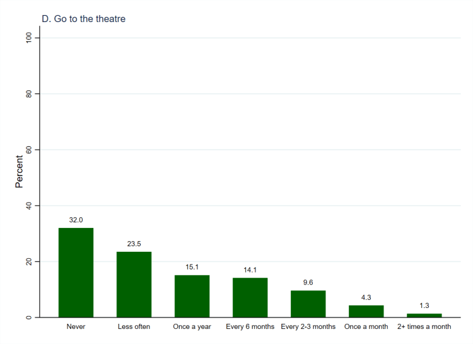Click the Once a month bar
This screenshot has height=344, width=473.
pos(366,311)
